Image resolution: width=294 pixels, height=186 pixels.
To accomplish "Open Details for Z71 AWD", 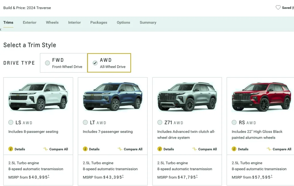I will coord(169,149).
